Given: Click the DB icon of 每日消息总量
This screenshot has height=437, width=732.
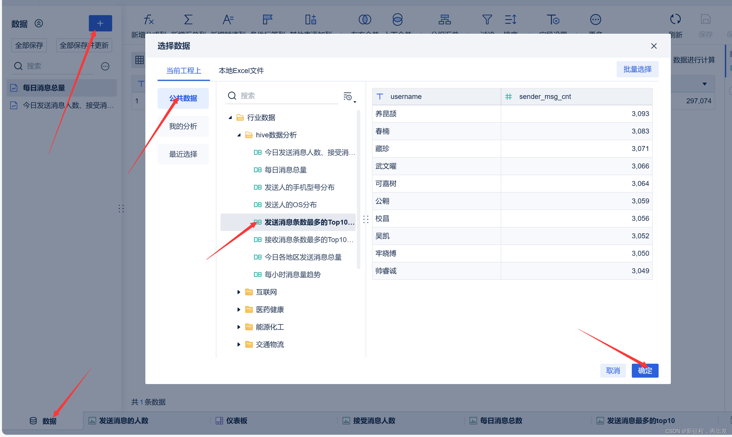Looking at the screenshot, I should [x=258, y=170].
